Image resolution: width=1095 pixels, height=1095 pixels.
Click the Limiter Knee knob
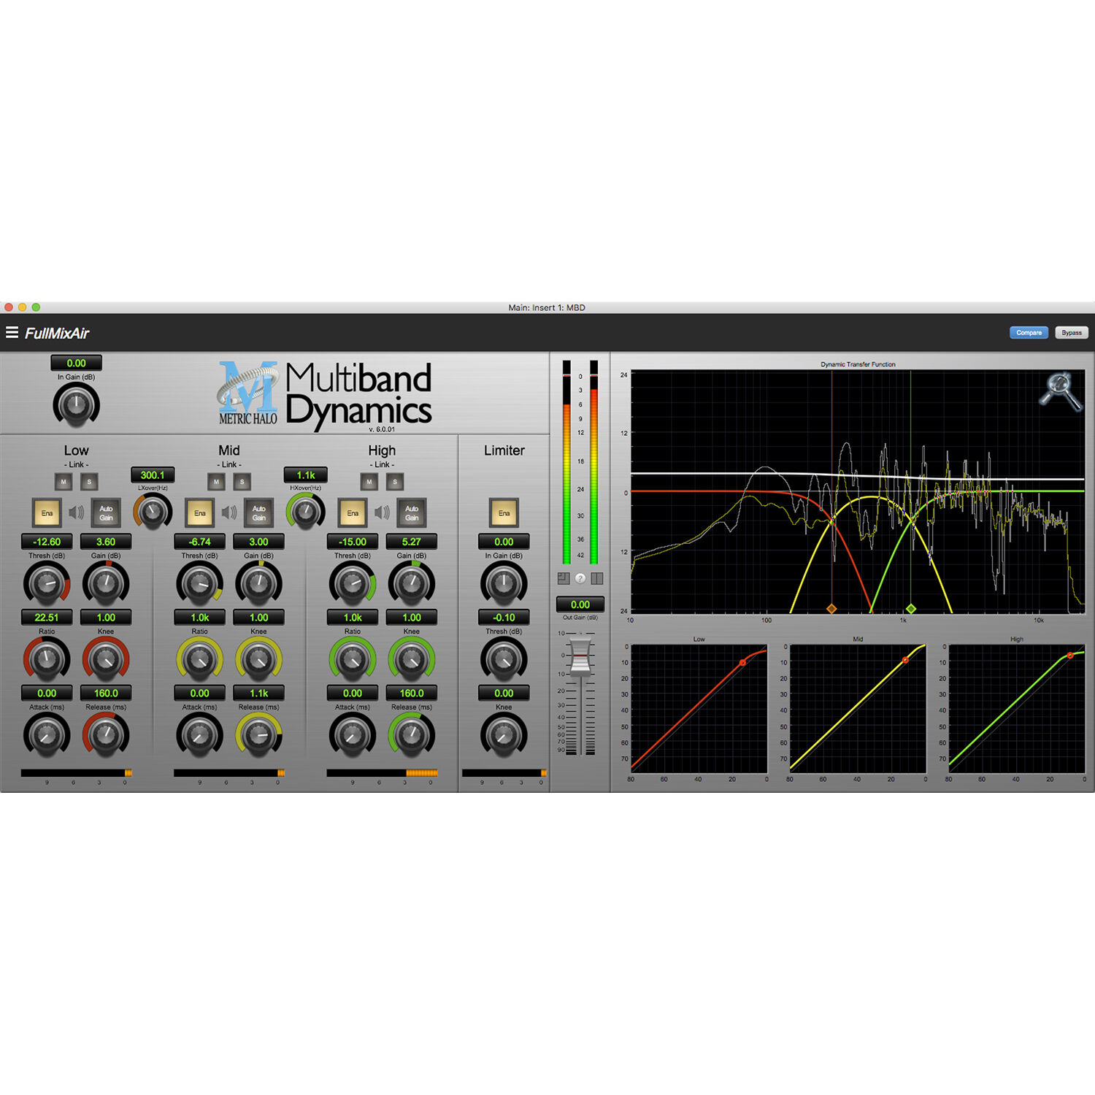pos(504,734)
